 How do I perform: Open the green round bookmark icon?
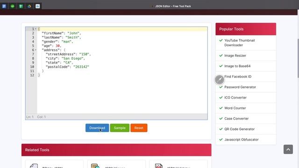[13, 6]
